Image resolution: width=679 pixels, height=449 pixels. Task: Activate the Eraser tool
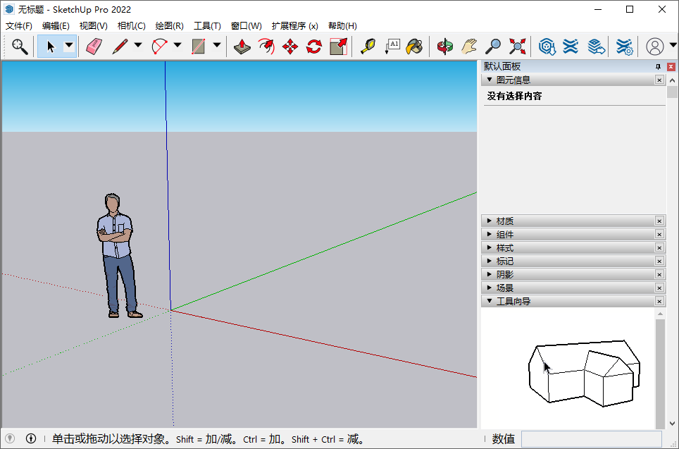(x=94, y=47)
